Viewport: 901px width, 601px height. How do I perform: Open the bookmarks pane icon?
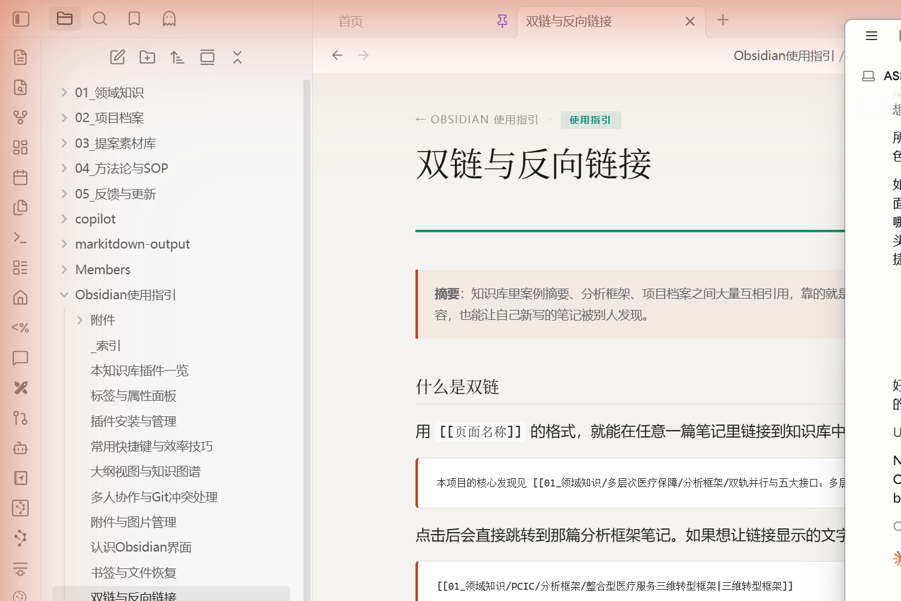click(134, 19)
